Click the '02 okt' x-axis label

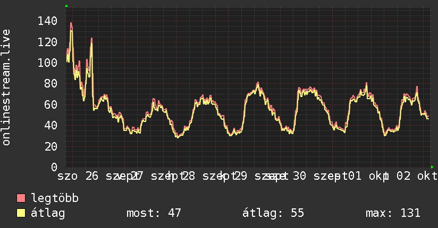tap(417, 176)
